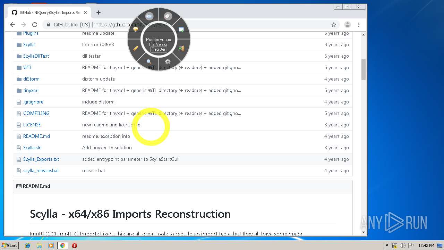Open the Plugins folder

pos(31,33)
